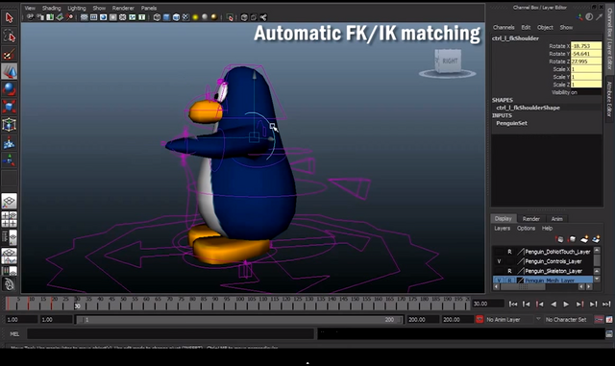This screenshot has width=615, height=366.
Task: Click the Select Camera icon
Action: point(30,17)
